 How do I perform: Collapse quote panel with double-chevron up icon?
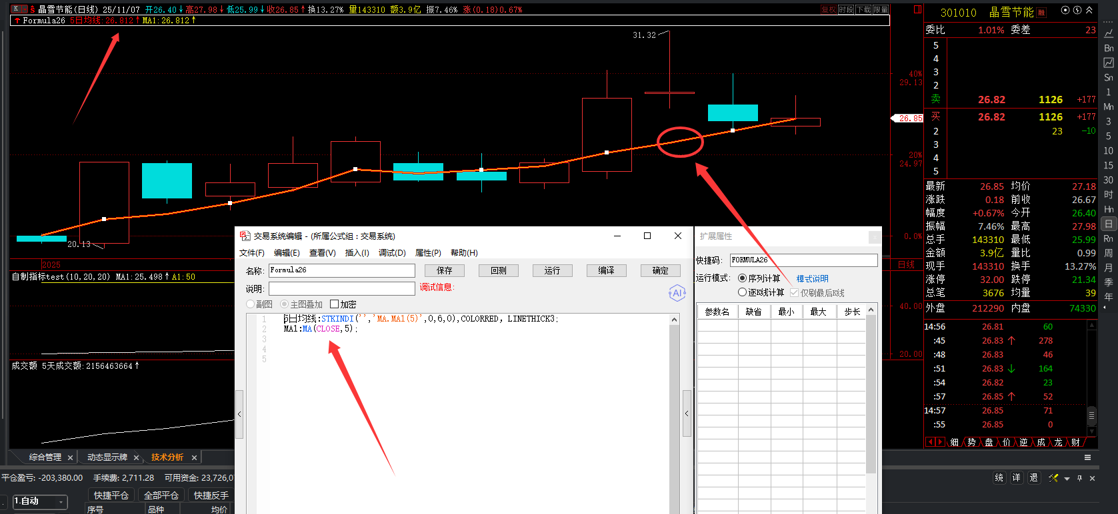tap(1089, 11)
